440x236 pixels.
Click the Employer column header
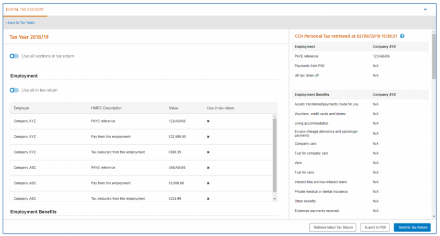(x=21, y=108)
